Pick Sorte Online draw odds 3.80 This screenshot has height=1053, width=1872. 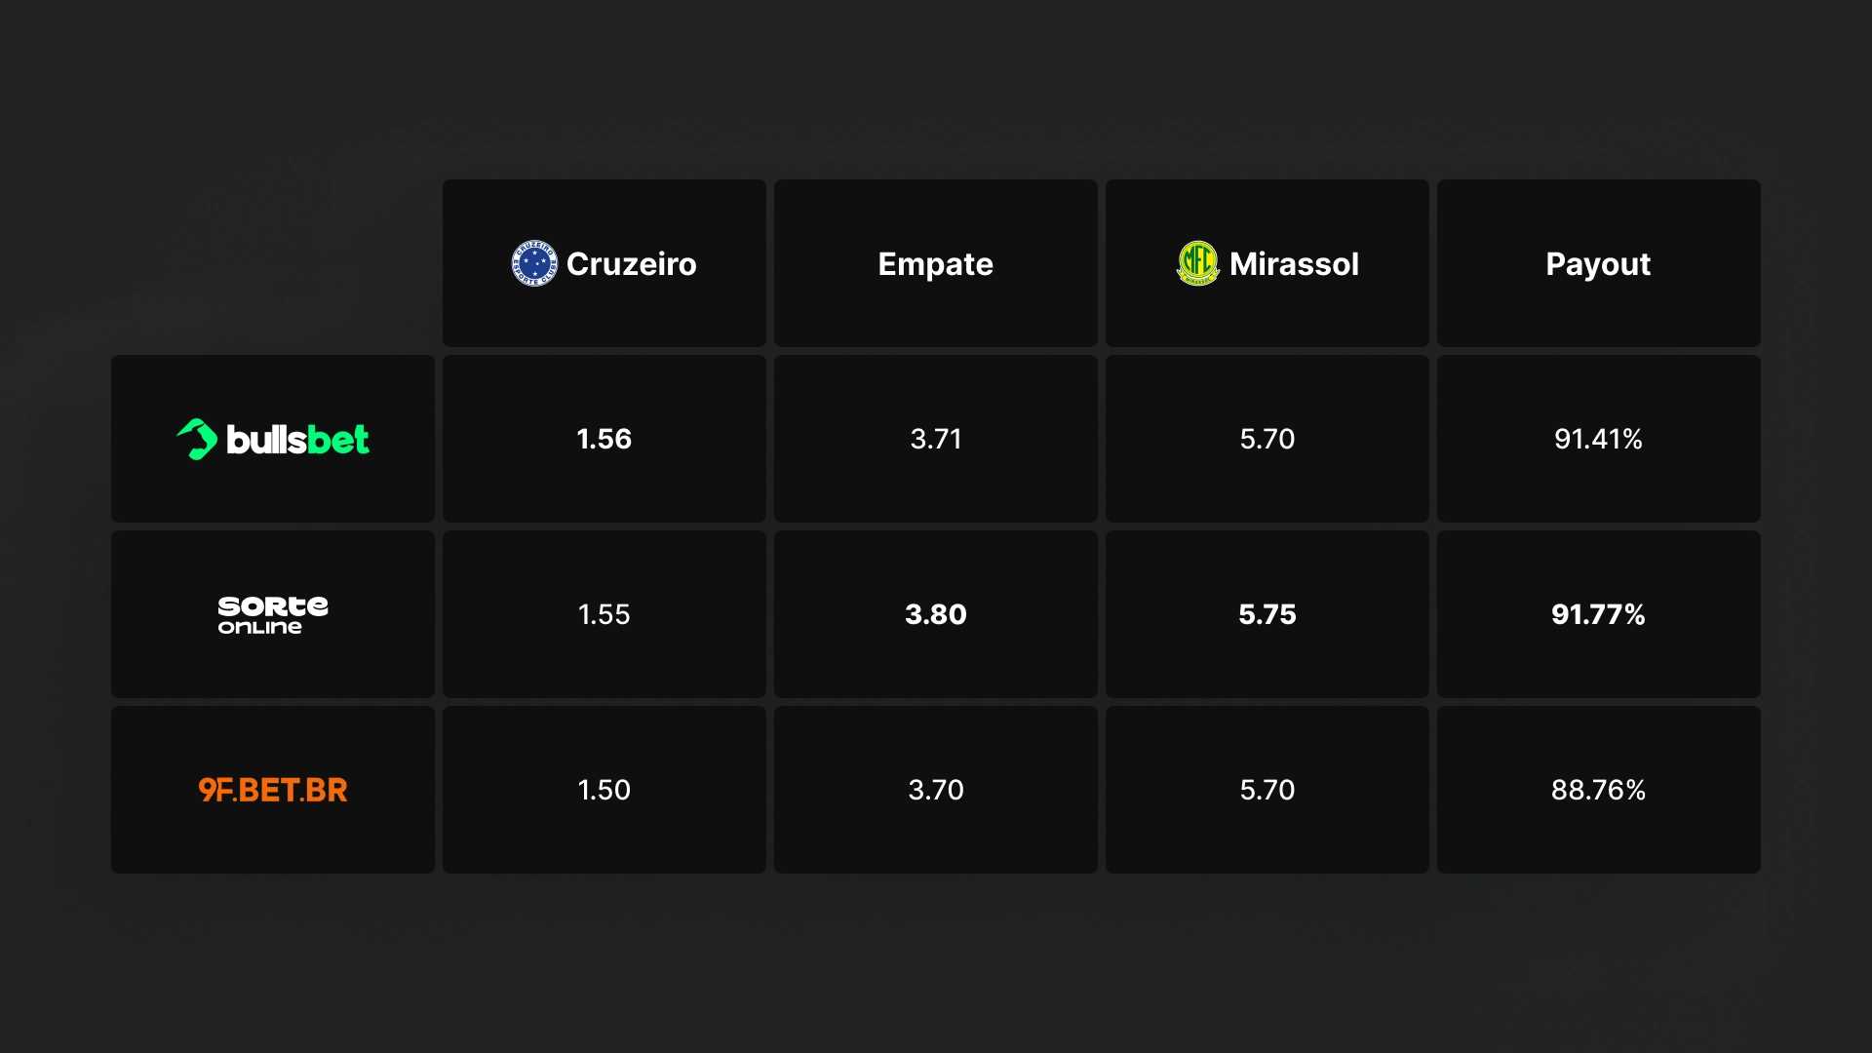click(936, 614)
